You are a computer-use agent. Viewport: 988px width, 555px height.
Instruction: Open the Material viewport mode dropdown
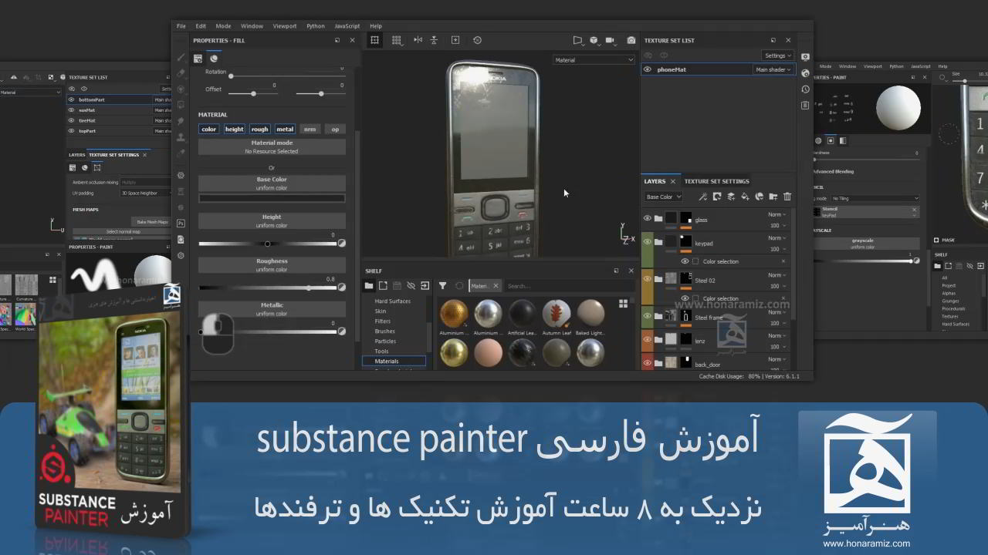click(594, 60)
